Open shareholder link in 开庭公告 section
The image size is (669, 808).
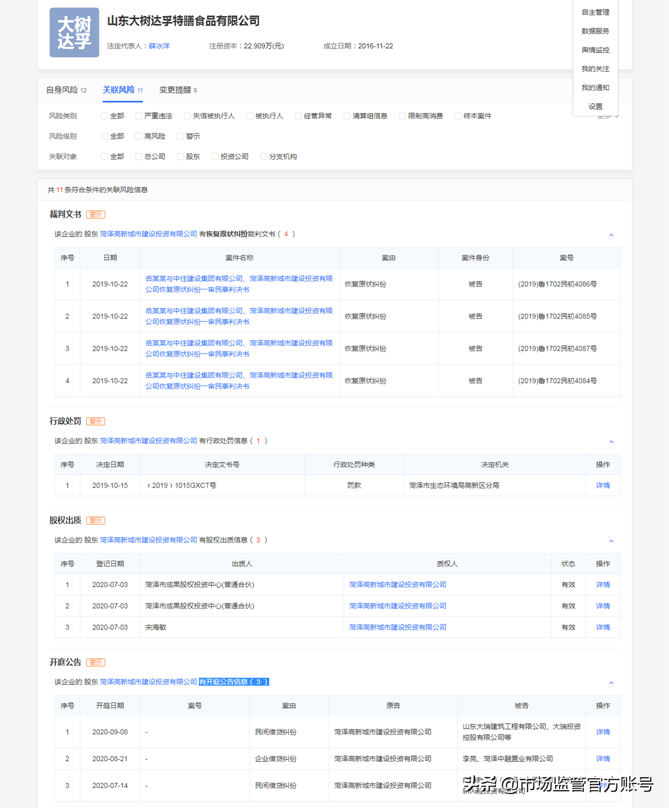pyautogui.click(x=148, y=682)
